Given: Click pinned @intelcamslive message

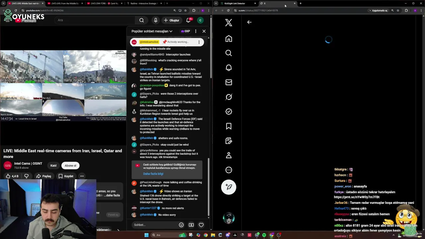Looking at the screenshot, I should tap(167, 42).
